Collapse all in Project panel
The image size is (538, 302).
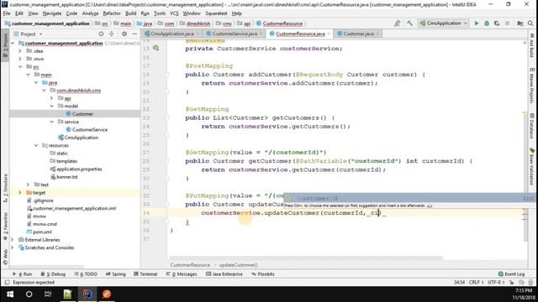(x=112, y=34)
